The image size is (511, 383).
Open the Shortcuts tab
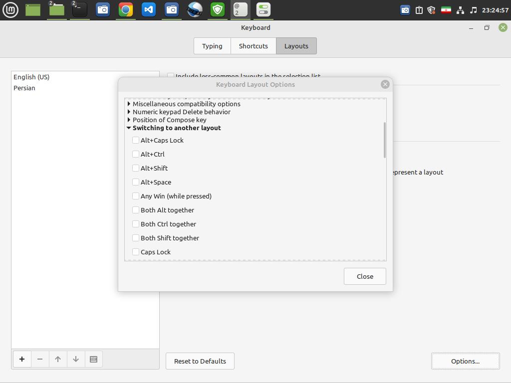pyautogui.click(x=253, y=46)
